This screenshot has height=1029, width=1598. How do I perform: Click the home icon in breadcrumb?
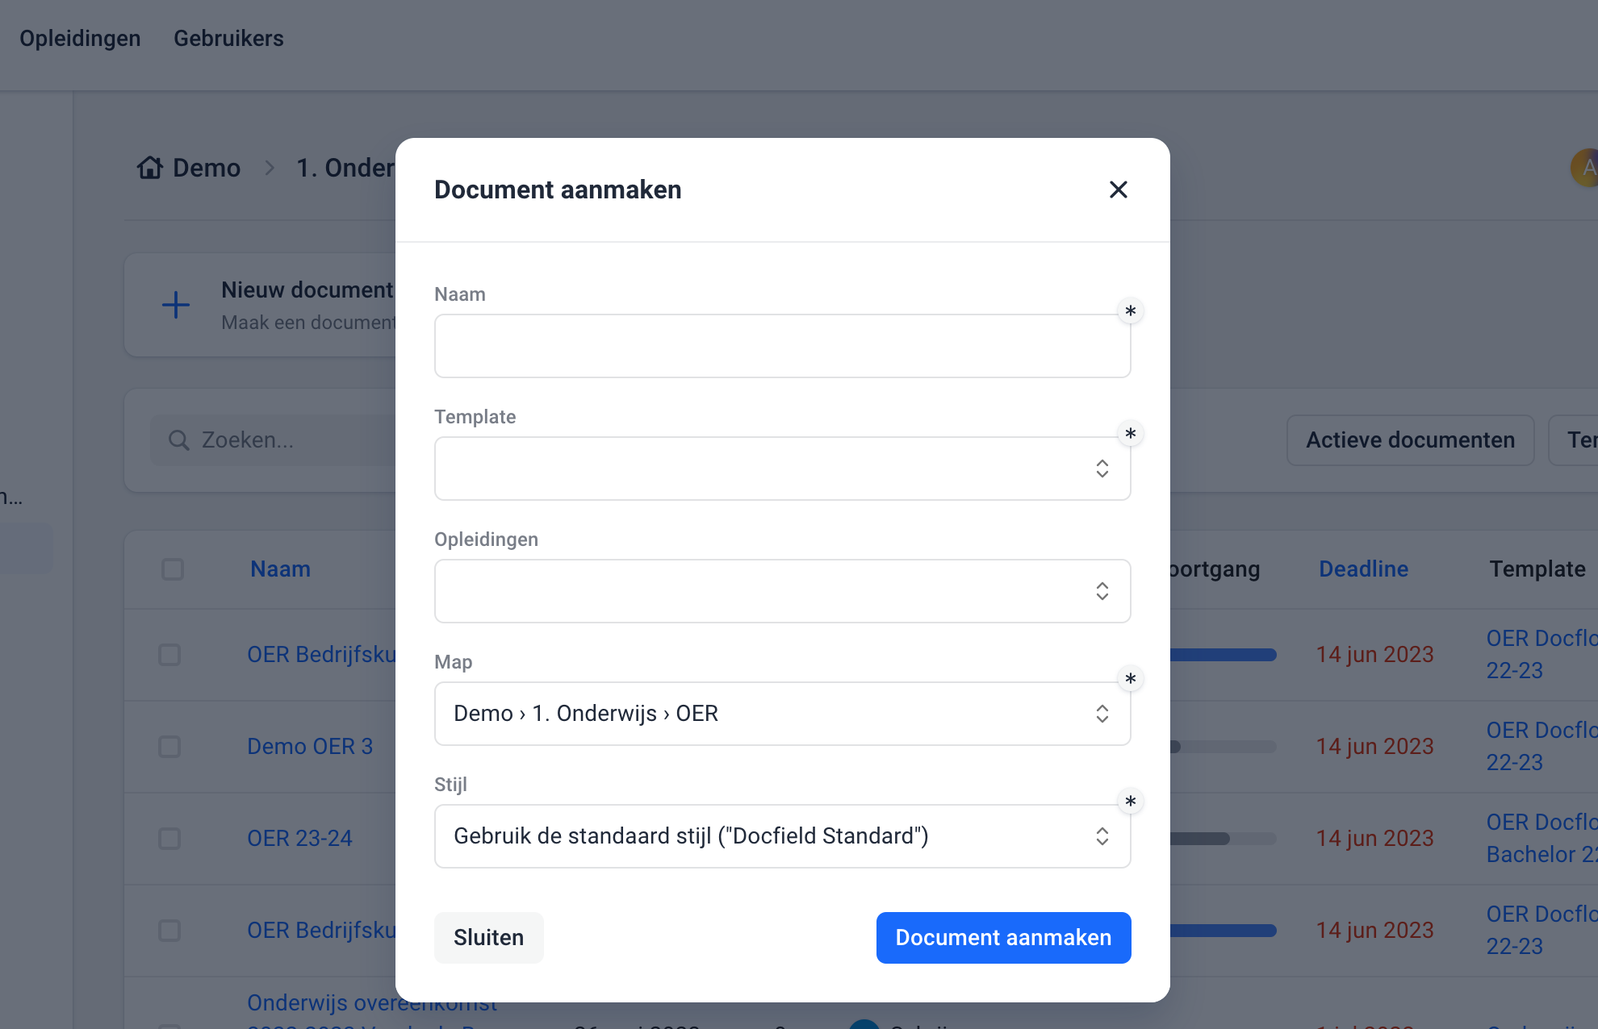[x=150, y=168]
